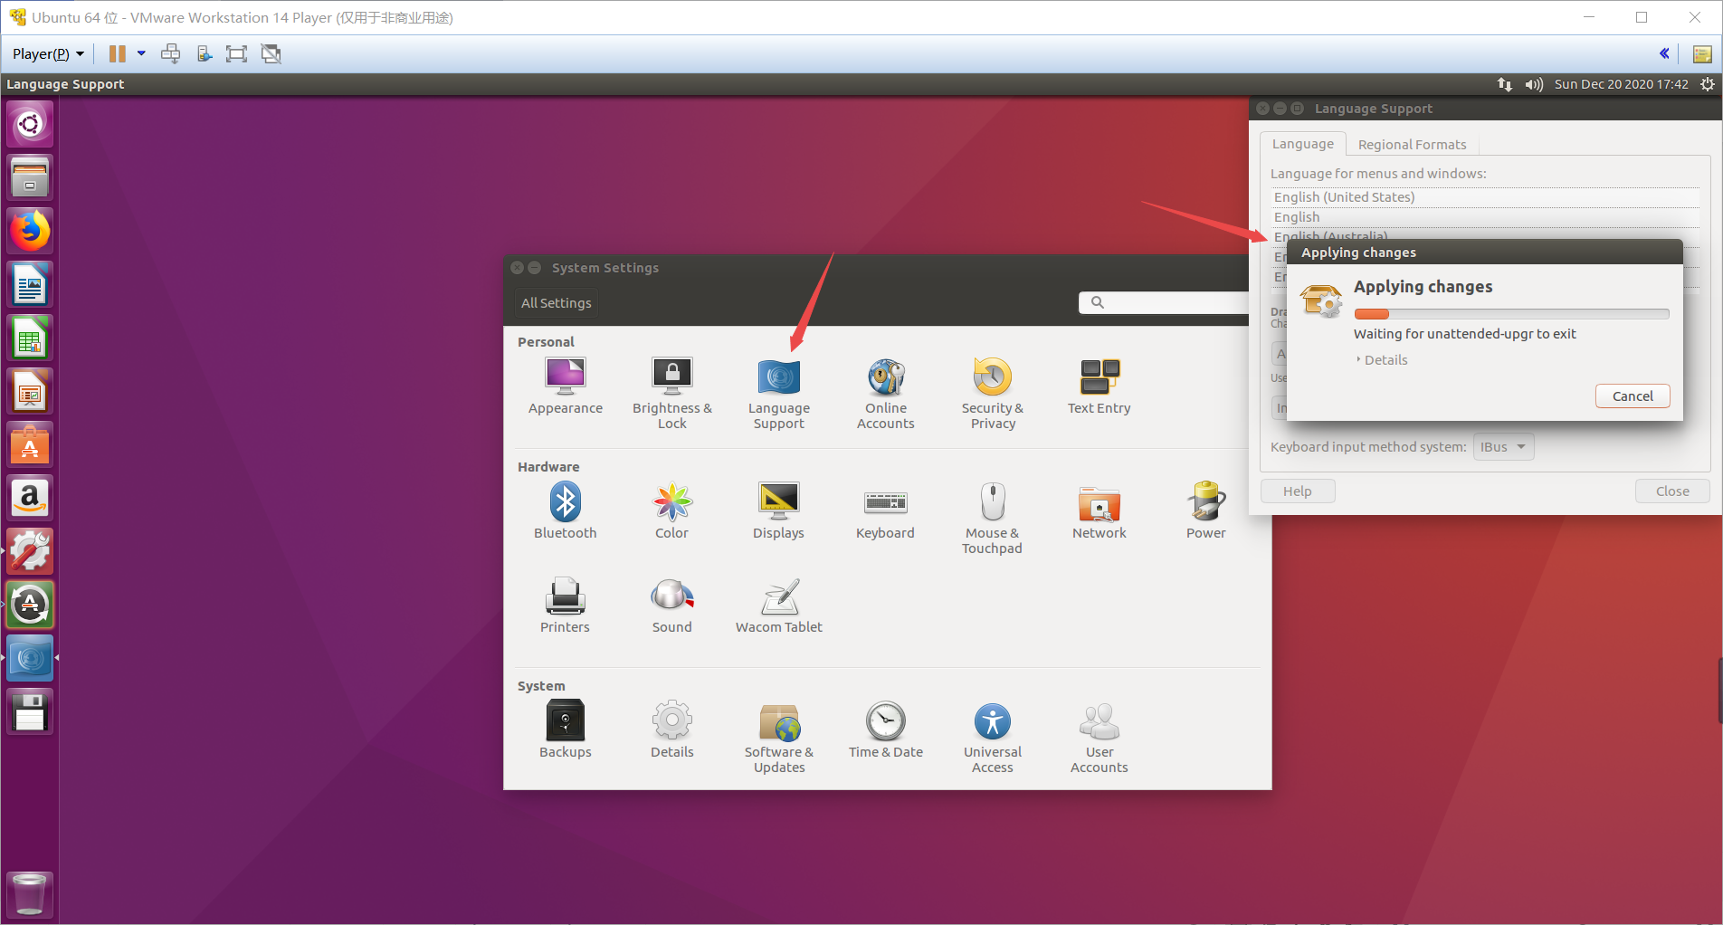This screenshot has height=925, width=1723.
Task: Open the Appearance settings
Action: coord(565,386)
